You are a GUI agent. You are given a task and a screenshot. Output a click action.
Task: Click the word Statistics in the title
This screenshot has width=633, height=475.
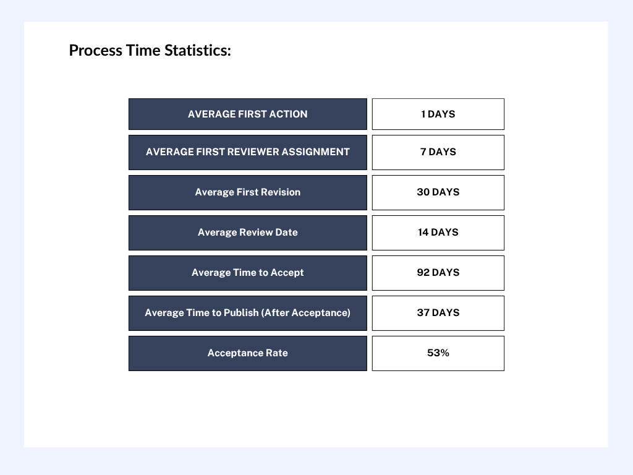[x=198, y=51]
